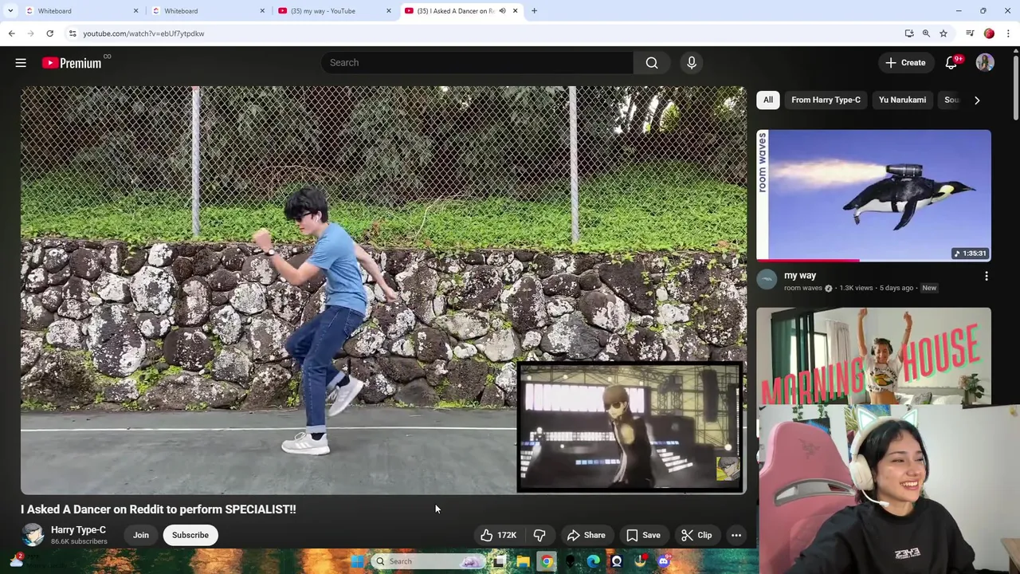This screenshot has width=1020, height=574.
Task: Open the YouTube account avatar menu
Action: click(985, 63)
